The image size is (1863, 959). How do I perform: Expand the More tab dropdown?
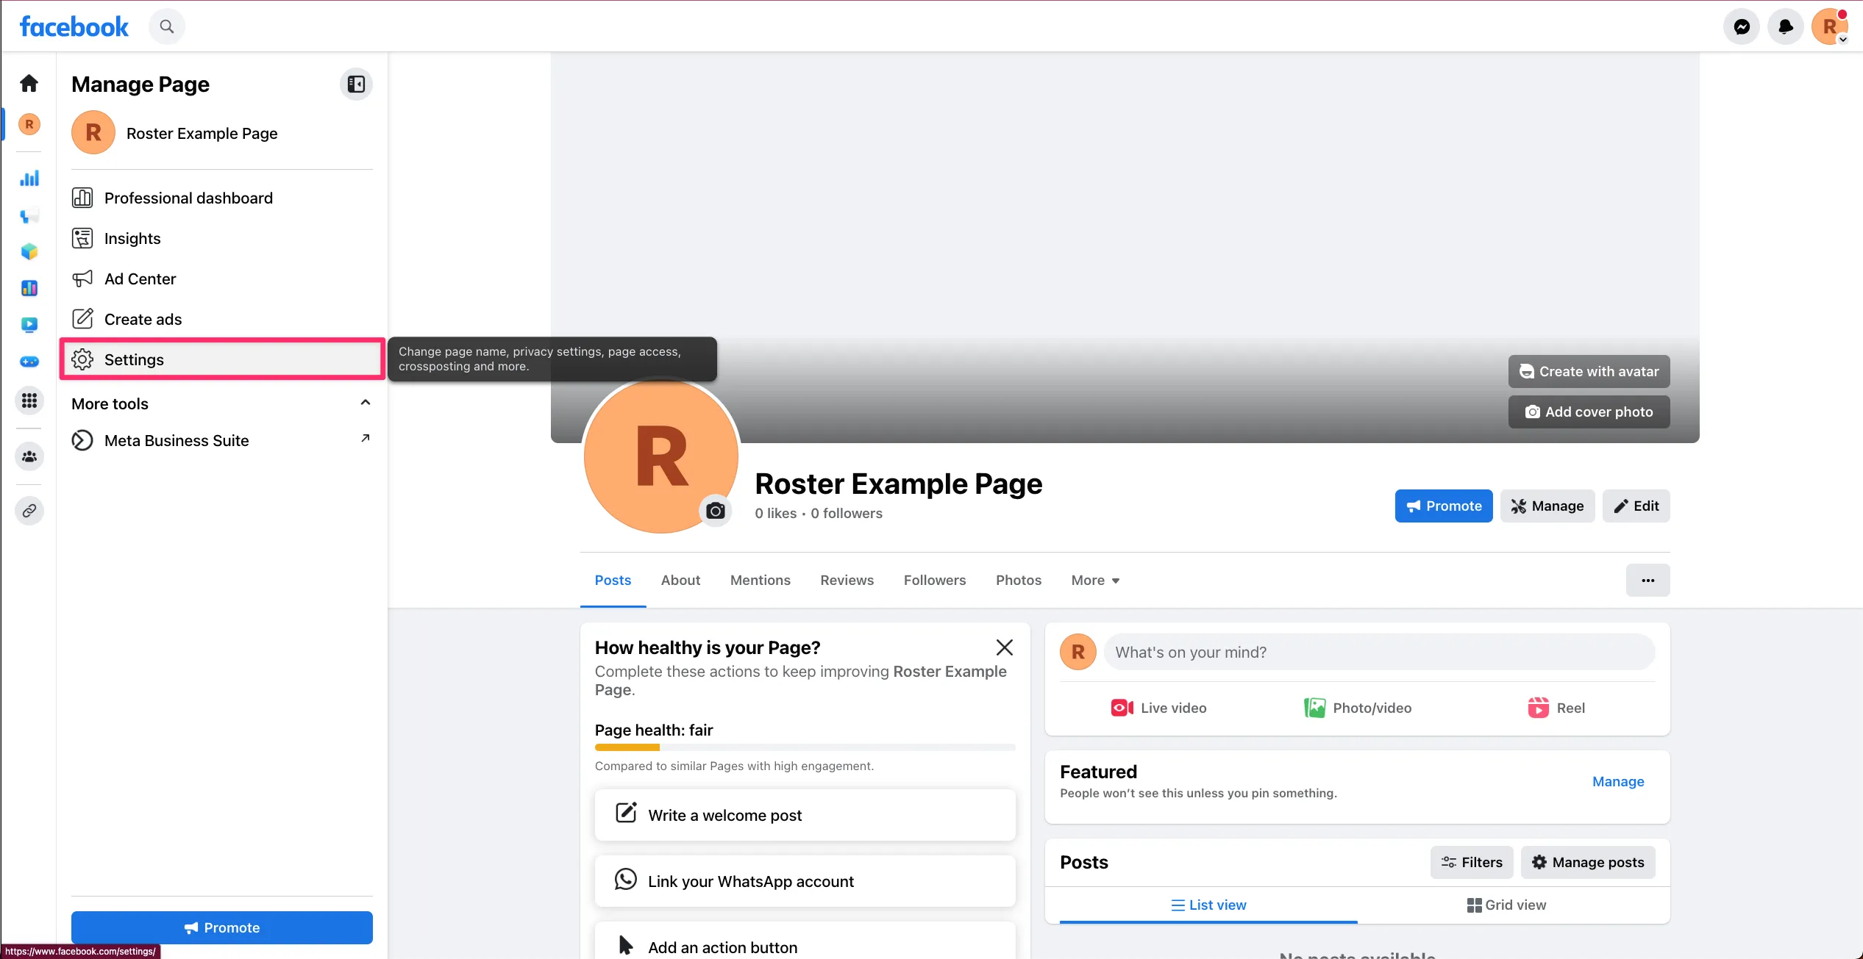(1095, 581)
